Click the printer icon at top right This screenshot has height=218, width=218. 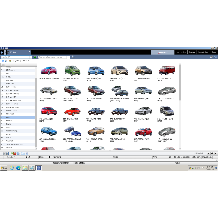[211, 57]
